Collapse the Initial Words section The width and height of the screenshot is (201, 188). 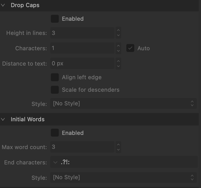click(x=3, y=119)
